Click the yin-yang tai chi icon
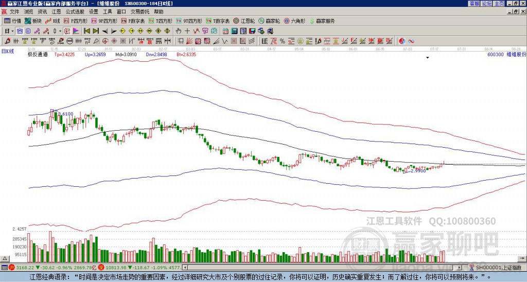 pos(402,41)
